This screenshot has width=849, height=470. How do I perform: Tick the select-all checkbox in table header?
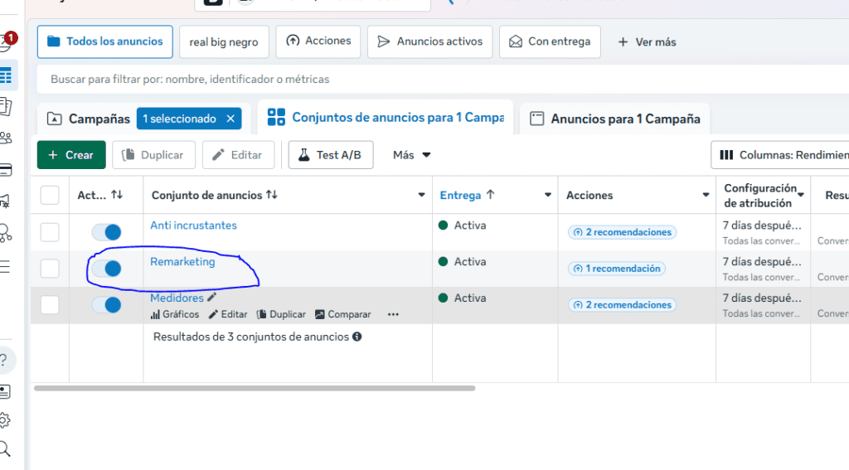50,195
